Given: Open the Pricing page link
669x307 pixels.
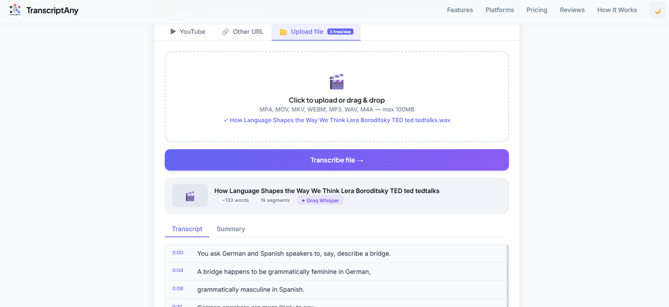Looking at the screenshot, I should pyautogui.click(x=537, y=10).
